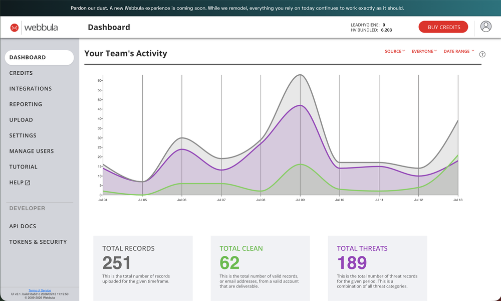Go to Credits in the sidebar

pyautogui.click(x=21, y=73)
